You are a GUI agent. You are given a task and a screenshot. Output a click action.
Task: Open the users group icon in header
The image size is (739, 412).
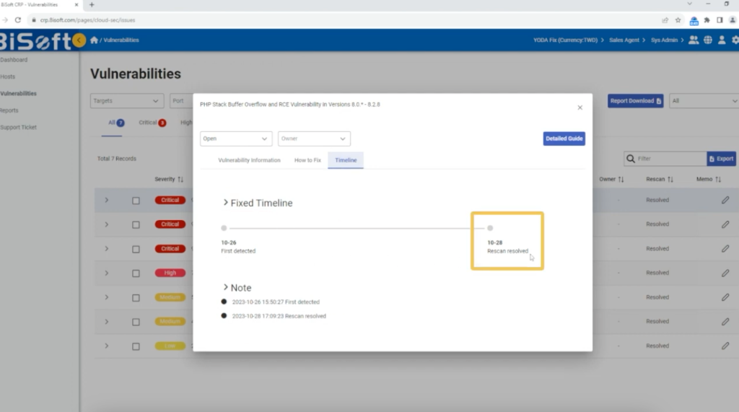coord(694,40)
